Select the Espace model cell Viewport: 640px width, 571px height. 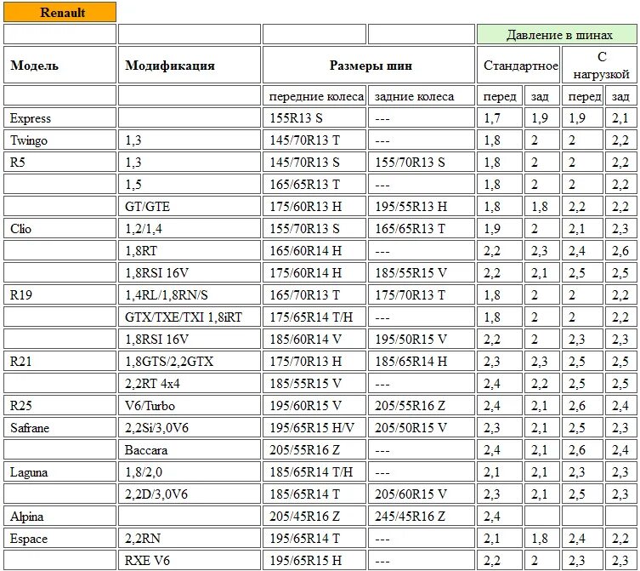(59, 538)
